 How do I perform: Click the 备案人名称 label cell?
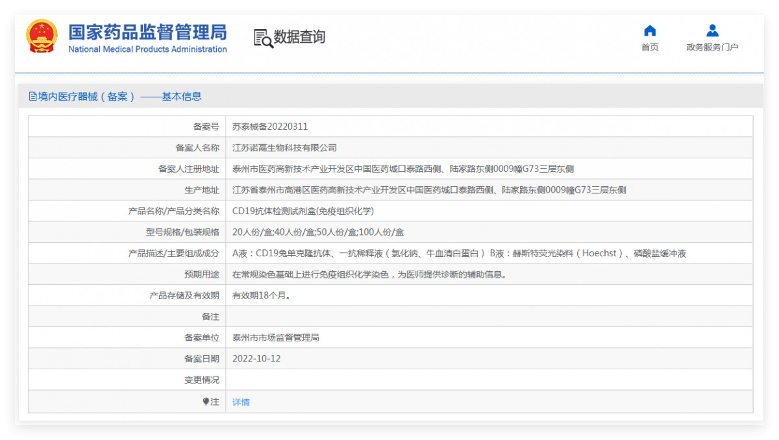tap(127, 148)
